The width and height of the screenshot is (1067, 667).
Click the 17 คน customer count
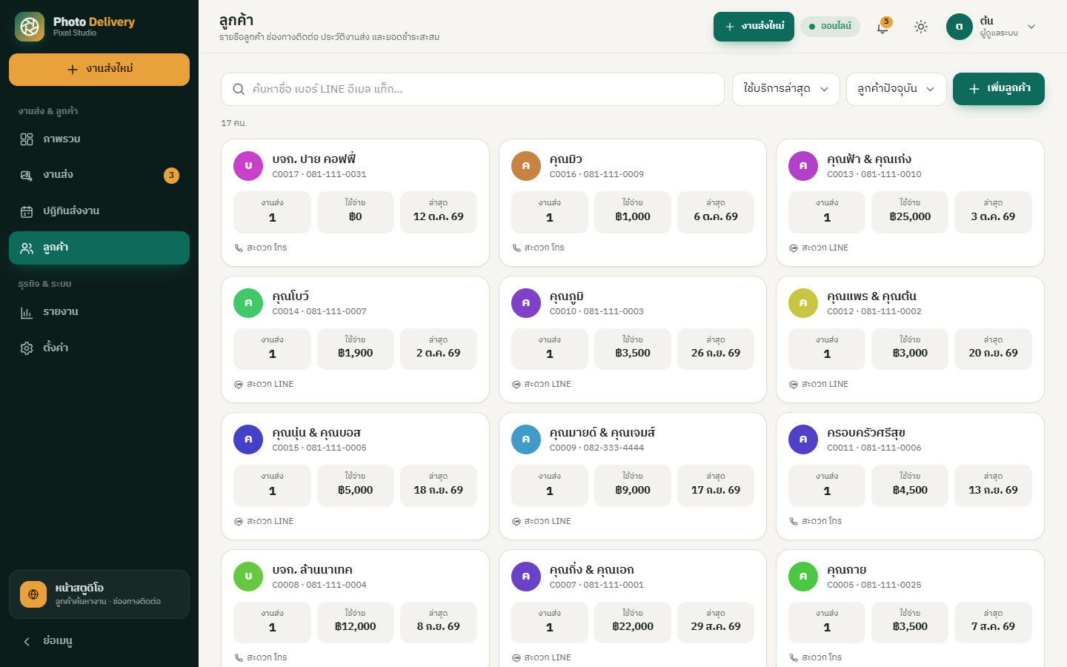(233, 123)
